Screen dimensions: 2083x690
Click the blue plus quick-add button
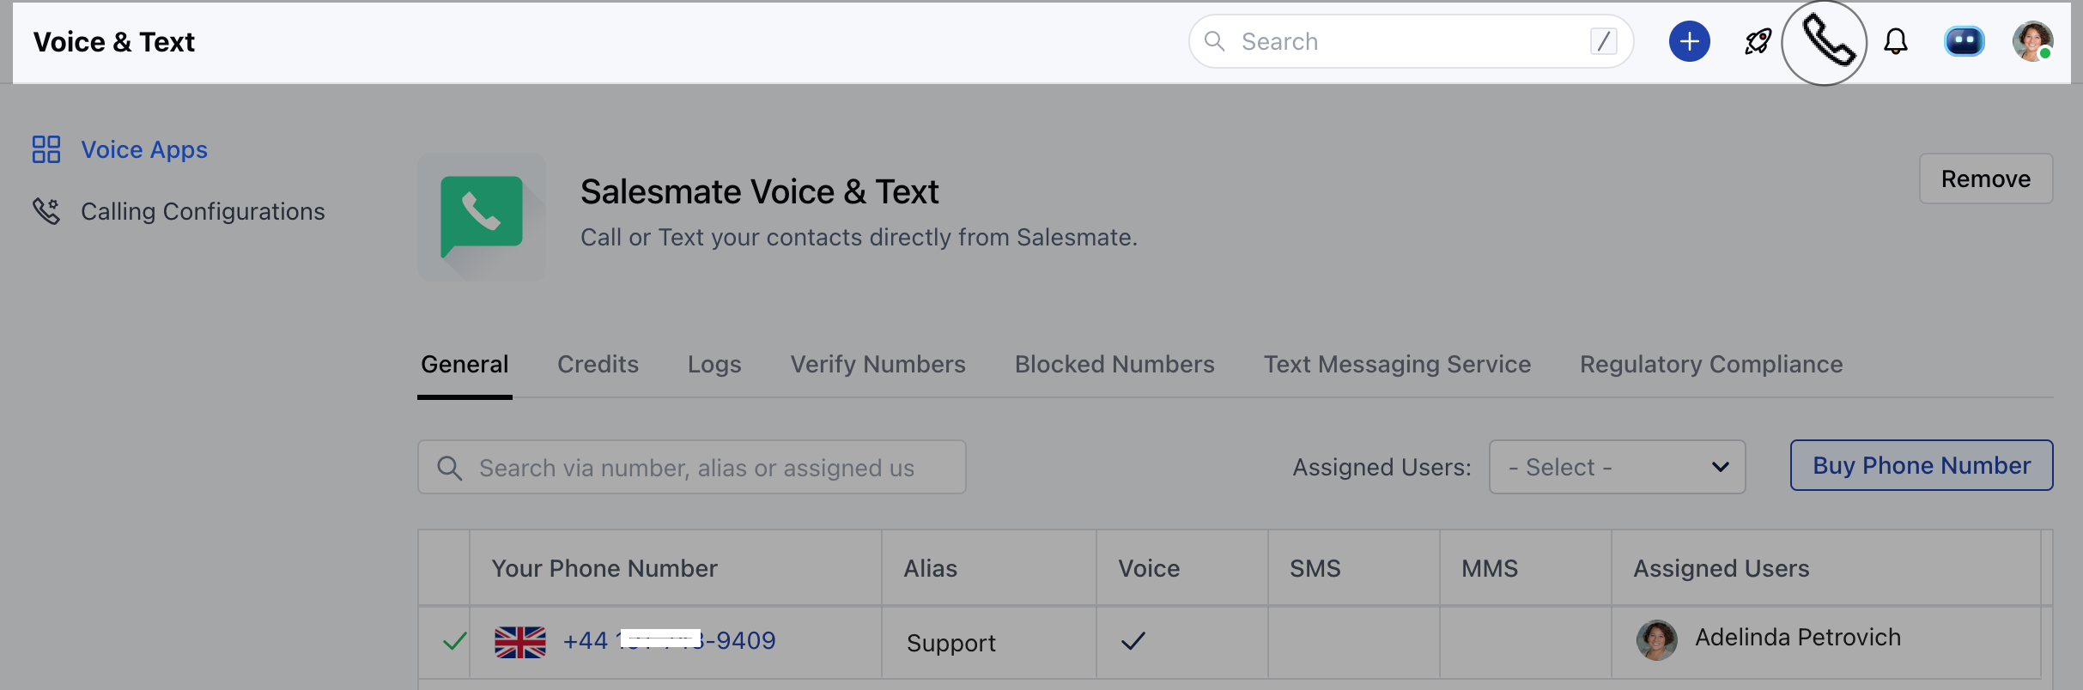tap(1689, 41)
